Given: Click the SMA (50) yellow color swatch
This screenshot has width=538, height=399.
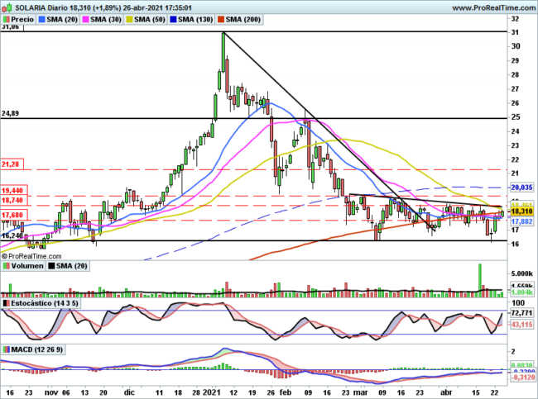Looking at the screenshot, I should click(130, 20).
